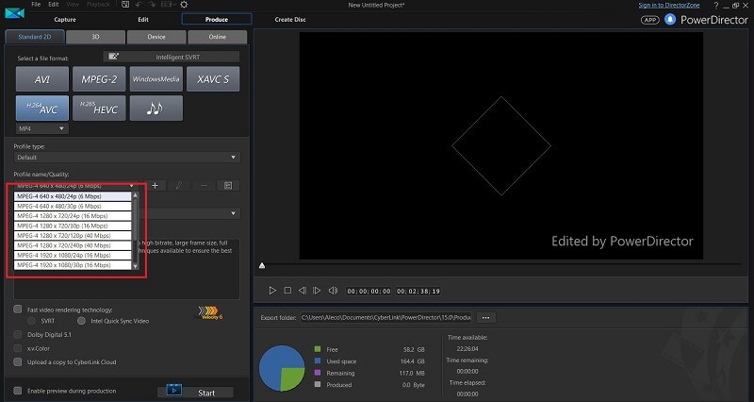
Task: Browse export folder with ellipsis button
Action: pos(485,318)
